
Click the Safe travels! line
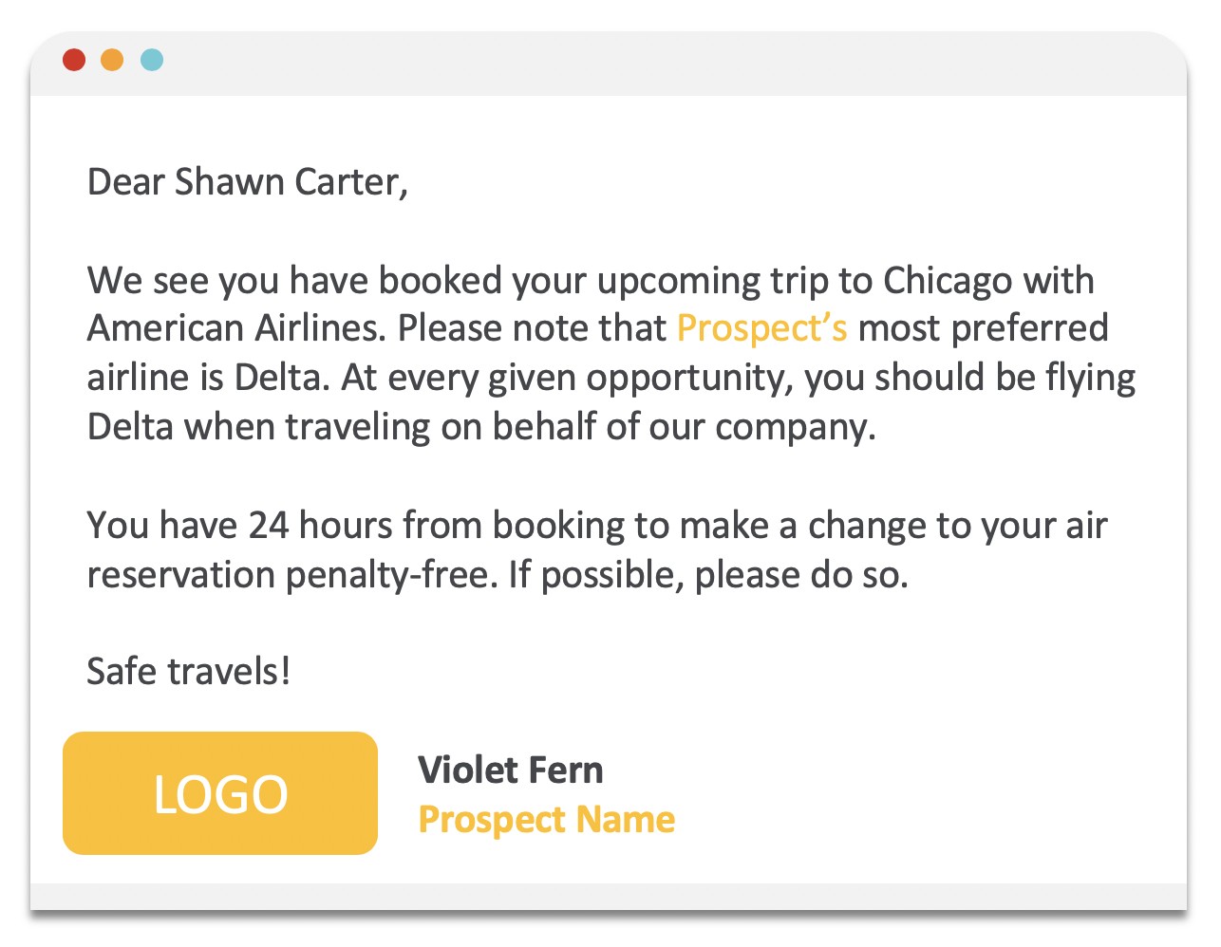click(189, 672)
